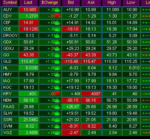This screenshot has width=150, height=139.
Task: Click the High column header
Action: [112, 3]
